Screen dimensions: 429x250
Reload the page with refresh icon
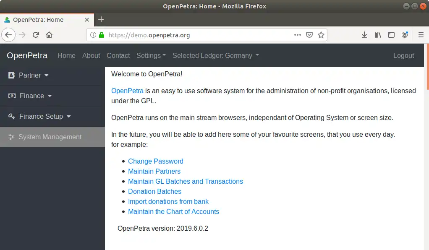point(36,35)
